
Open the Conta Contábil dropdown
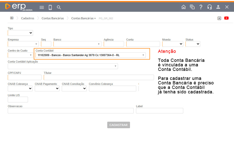click(x=90, y=55)
